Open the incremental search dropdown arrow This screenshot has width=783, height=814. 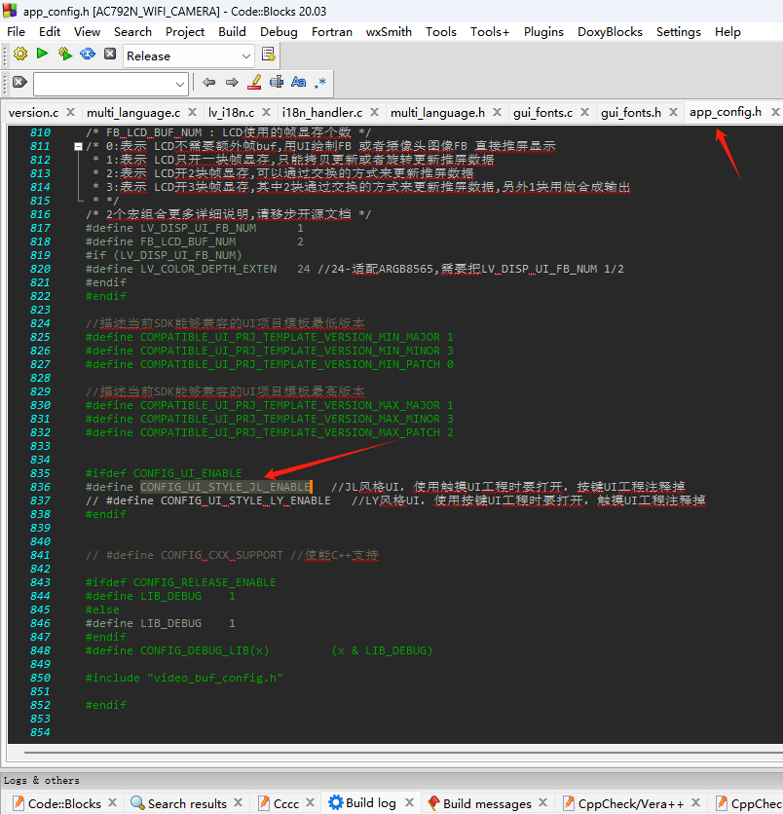(x=179, y=84)
